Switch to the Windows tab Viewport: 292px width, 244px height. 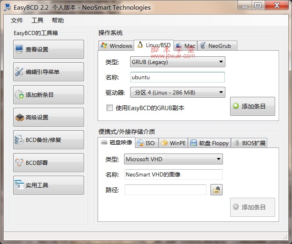point(116,46)
